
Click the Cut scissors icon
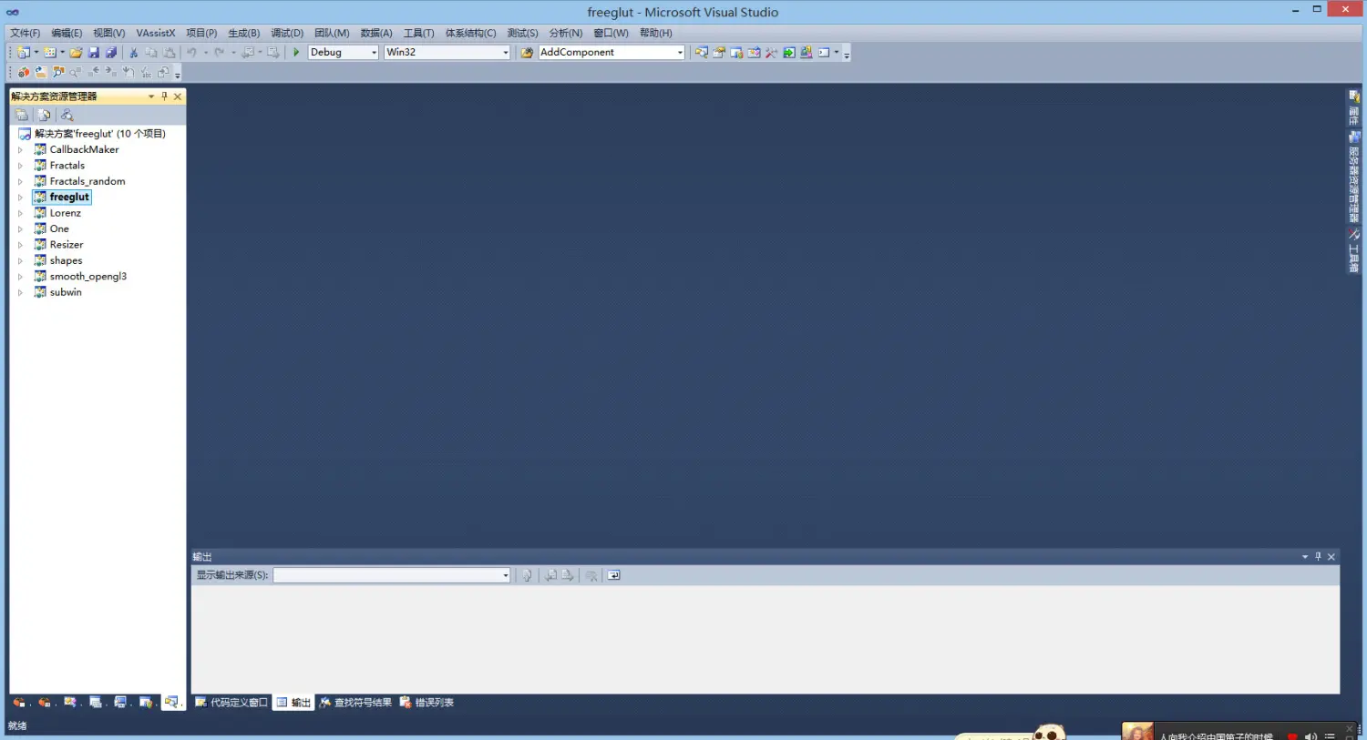point(134,53)
